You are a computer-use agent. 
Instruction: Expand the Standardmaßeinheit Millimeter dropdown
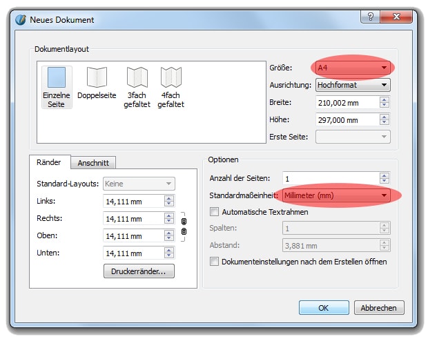337,195
